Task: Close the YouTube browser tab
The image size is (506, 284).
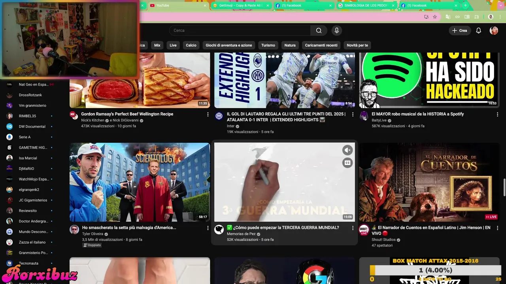Action: (205, 6)
